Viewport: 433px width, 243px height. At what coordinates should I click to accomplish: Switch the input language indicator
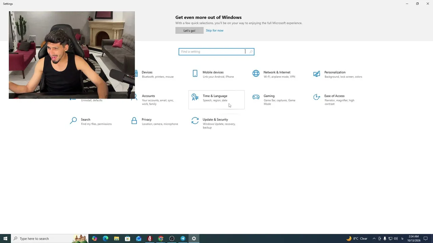[402, 239]
